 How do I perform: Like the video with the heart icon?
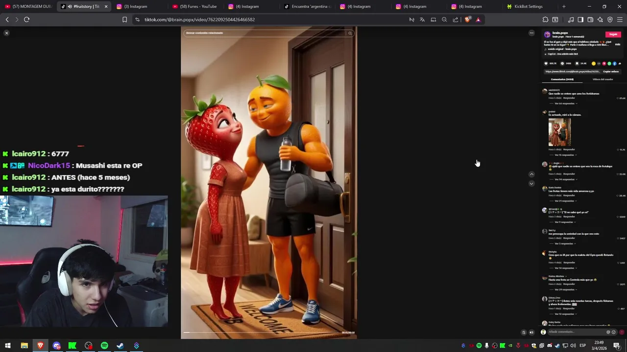(x=546, y=64)
